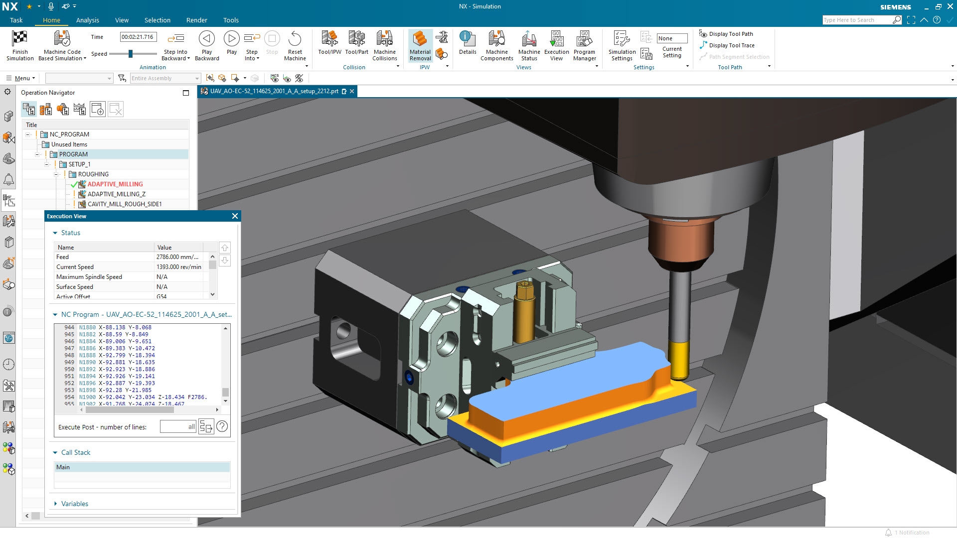Click Step Into icon
This screenshot has height=538, width=957.
point(252,38)
